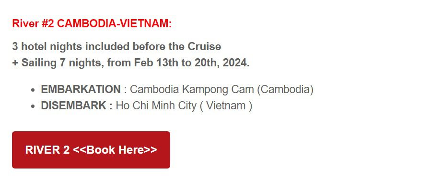Click the bullet point before DISEMBARK
430x179 pixels.
click(x=33, y=106)
